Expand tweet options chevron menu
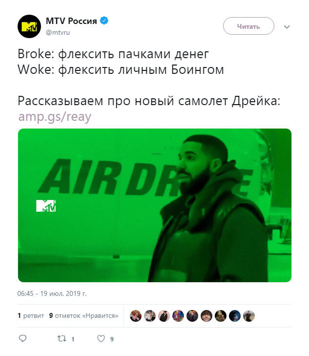The height and width of the screenshot is (356, 309). pyautogui.click(x=287, y=27)
